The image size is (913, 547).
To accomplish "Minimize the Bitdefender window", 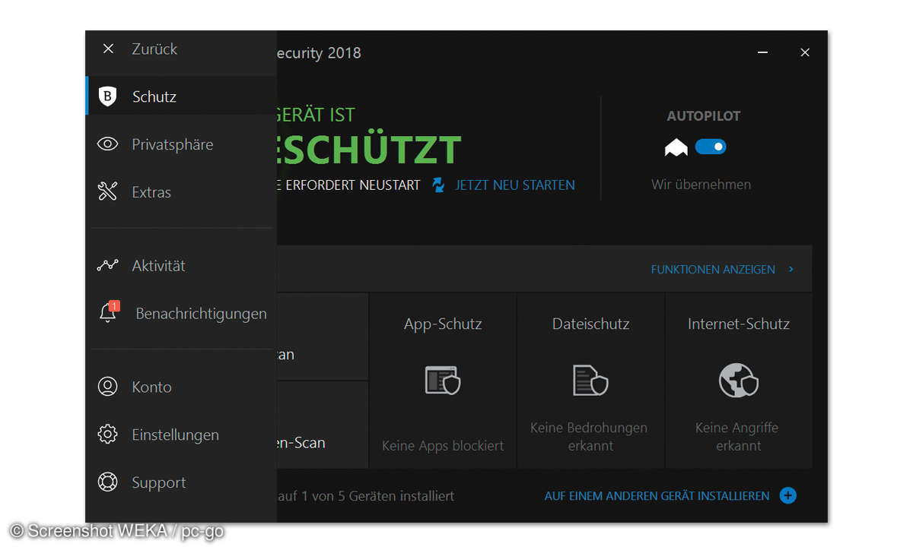I will [x=762, y=52].
